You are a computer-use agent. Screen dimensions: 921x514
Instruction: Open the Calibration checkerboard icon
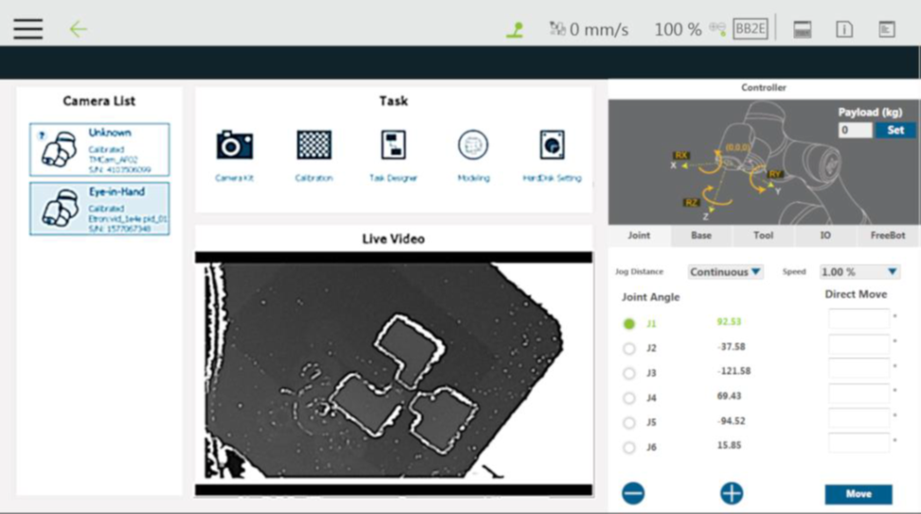[314, 145]
